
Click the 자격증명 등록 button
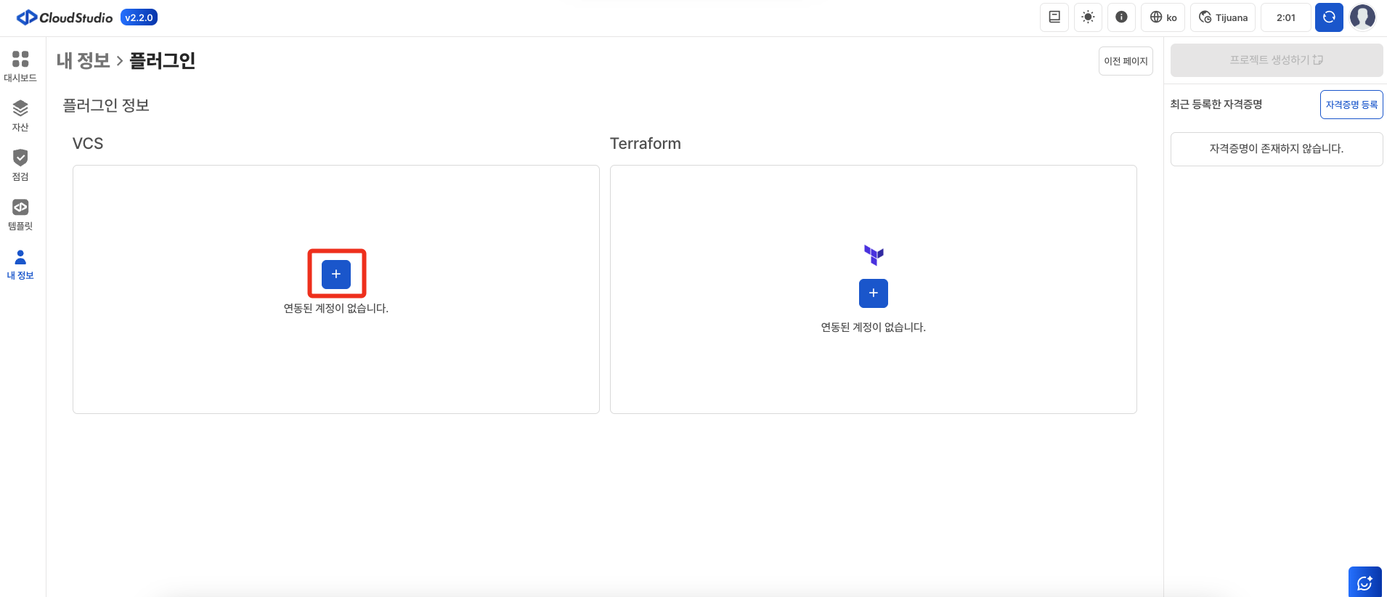click(1351, 105)
